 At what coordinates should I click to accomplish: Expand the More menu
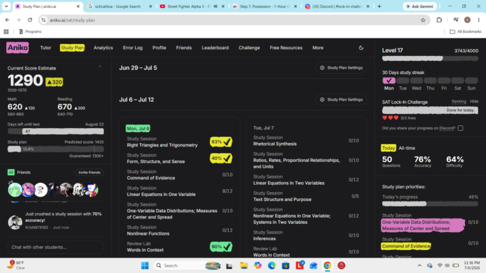(318, 48)
